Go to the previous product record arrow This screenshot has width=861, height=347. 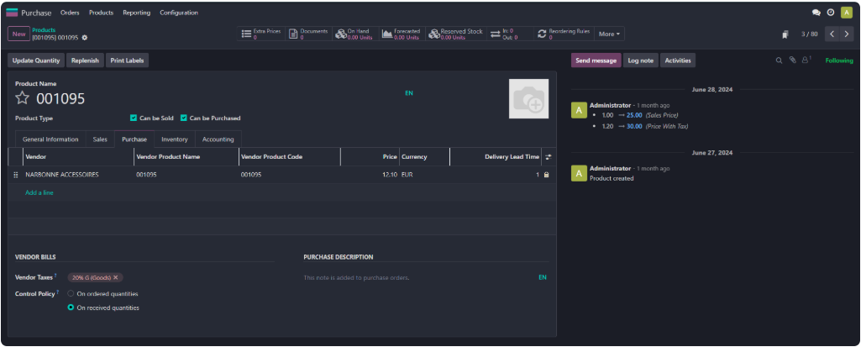pyautogui.click(x=832, y=34)
